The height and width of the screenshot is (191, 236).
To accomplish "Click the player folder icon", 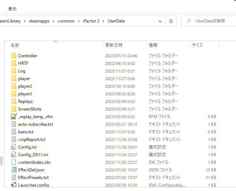I will (x=14, y=78).
